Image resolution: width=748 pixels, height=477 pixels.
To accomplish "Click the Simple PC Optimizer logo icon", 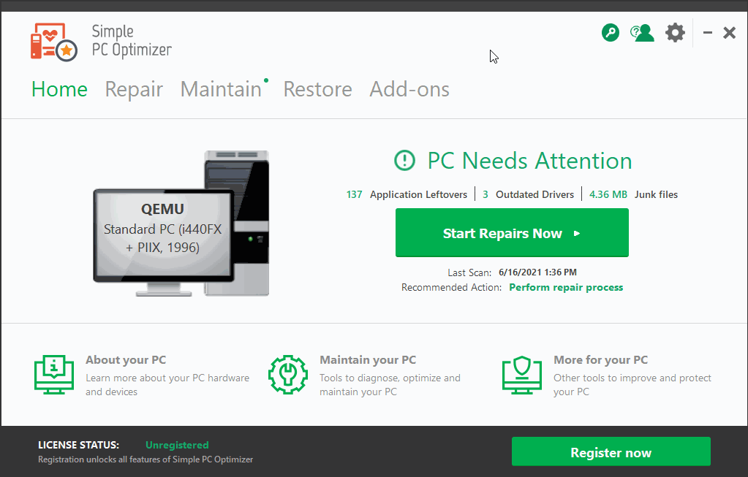I will point(54,42).
